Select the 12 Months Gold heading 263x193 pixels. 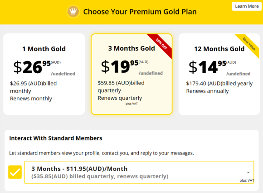219,49
